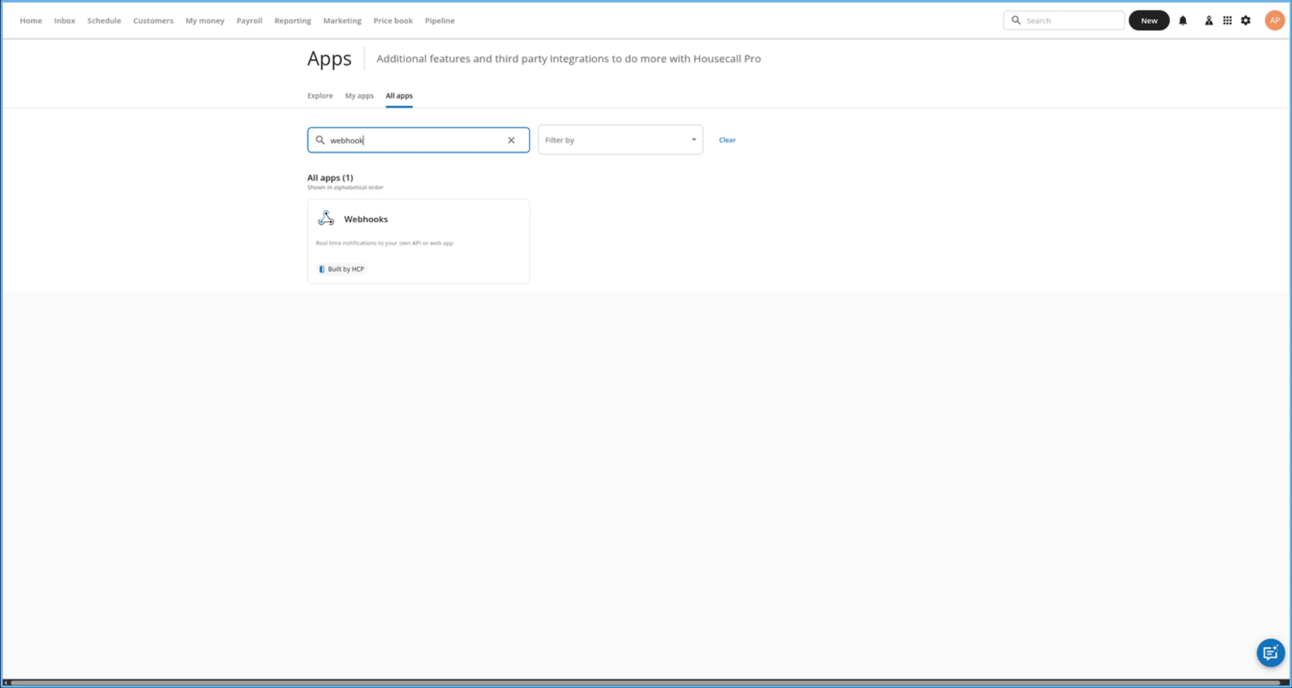The width and height of the screenshot is (1292, 688).
Task: Click the global search magnifier icon
Action: (1016, 21)
